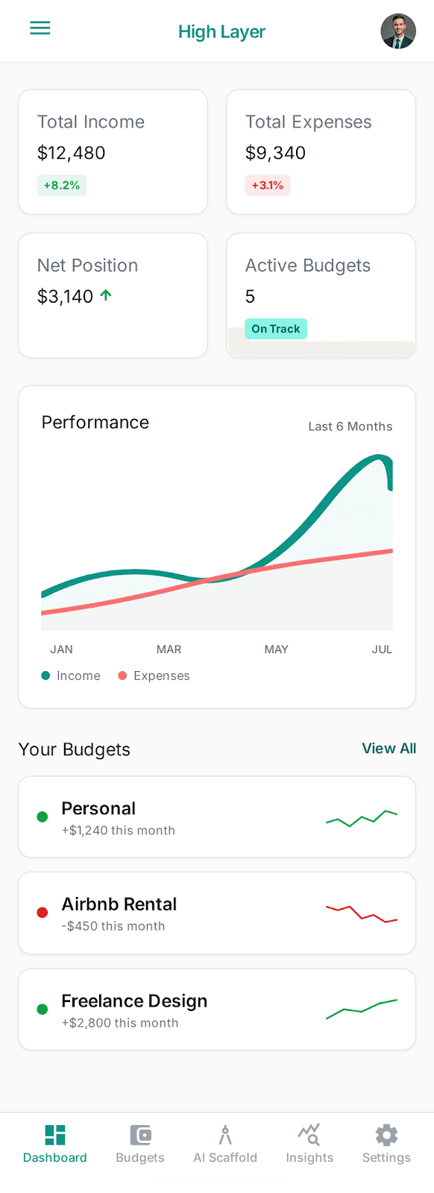Click the +8.2% income change badge

tap(62, 185)
